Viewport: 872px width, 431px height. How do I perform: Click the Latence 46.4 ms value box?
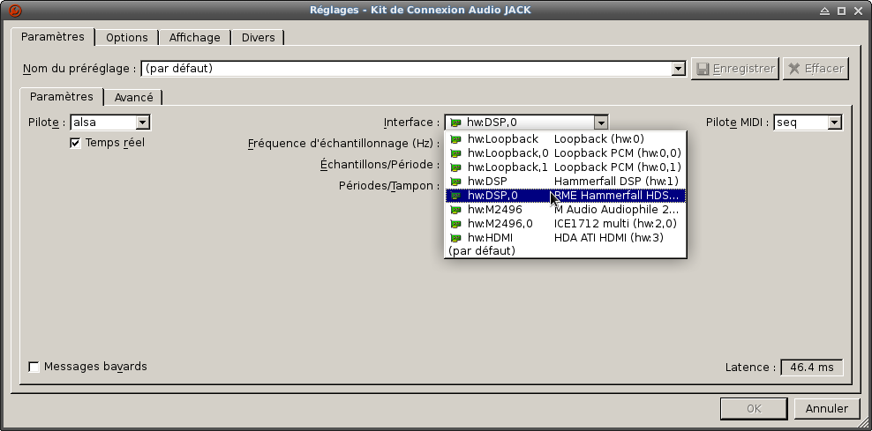tap(812, 368)
